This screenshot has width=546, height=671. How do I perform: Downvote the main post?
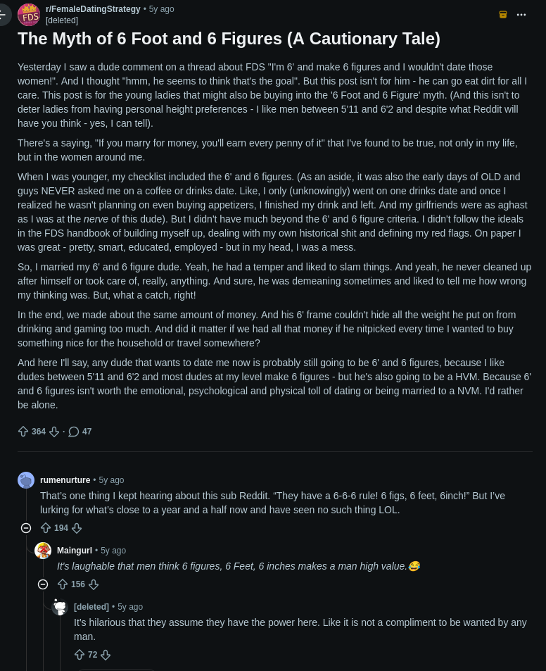tap(54, 432)
